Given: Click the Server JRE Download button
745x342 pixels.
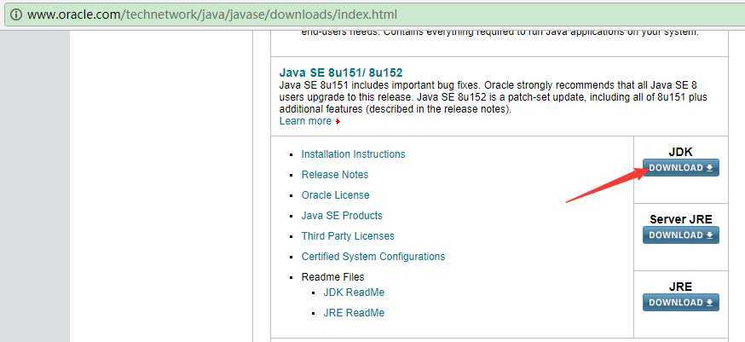Looking at the screenshot, I should [680, 235].
